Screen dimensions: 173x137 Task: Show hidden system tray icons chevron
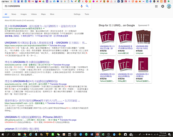tap(144, 134)
